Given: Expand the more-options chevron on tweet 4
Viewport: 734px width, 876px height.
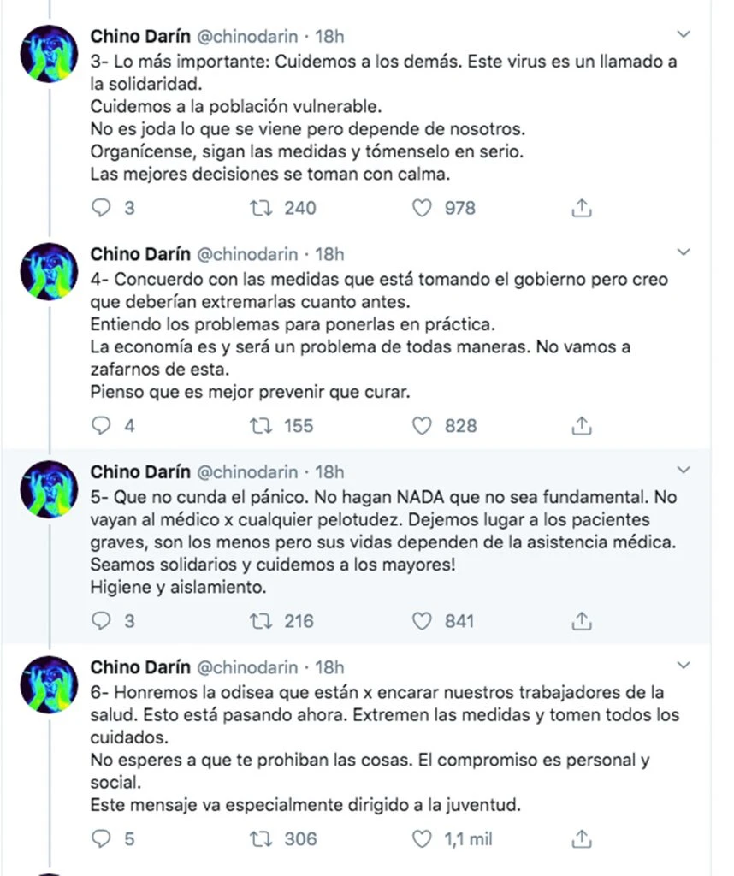Looking at the screenshot, I should click(x=684, y=252).
